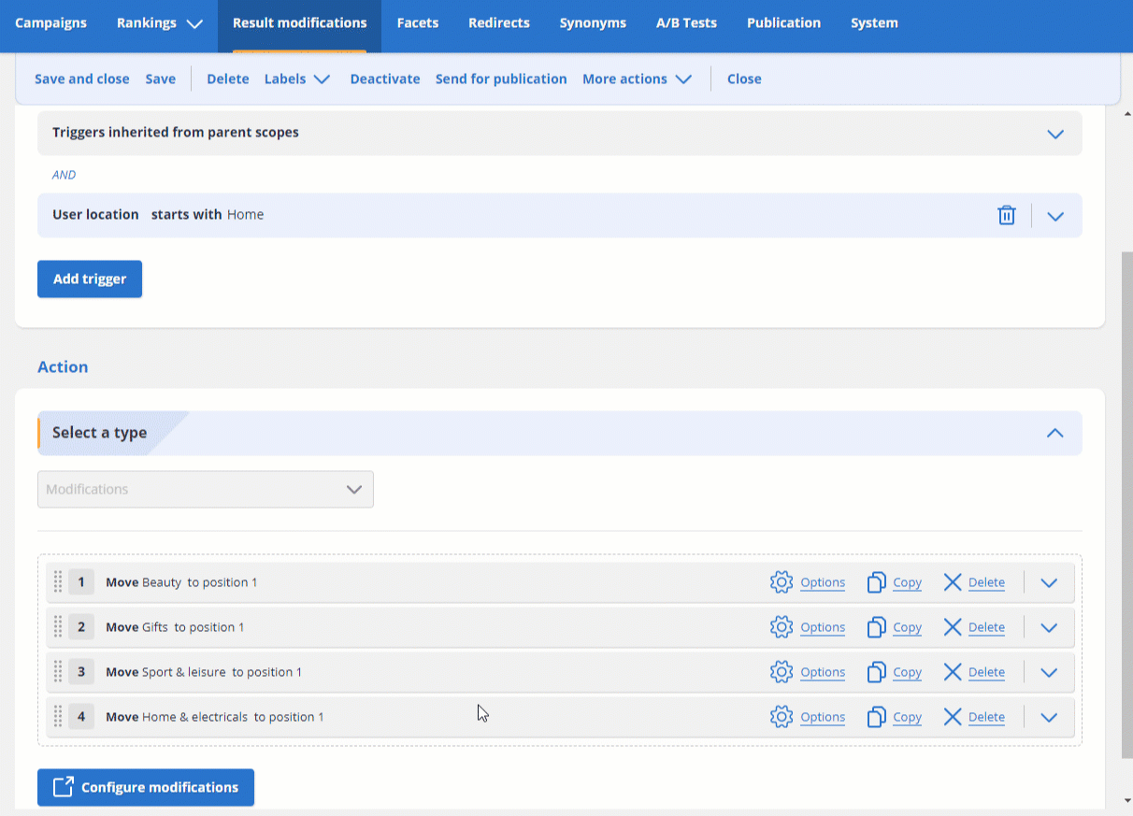Viewport: 1133px width, 816px height.
Task: Click the Delete link for Move Beauty
Action: point(986,582)
